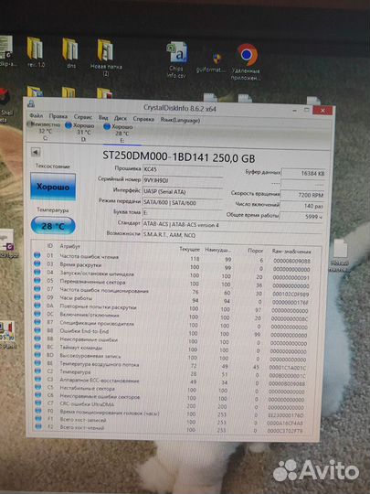370x494 pixels.
Task: Select the dns folder on desktop
Action: point(70,53)
